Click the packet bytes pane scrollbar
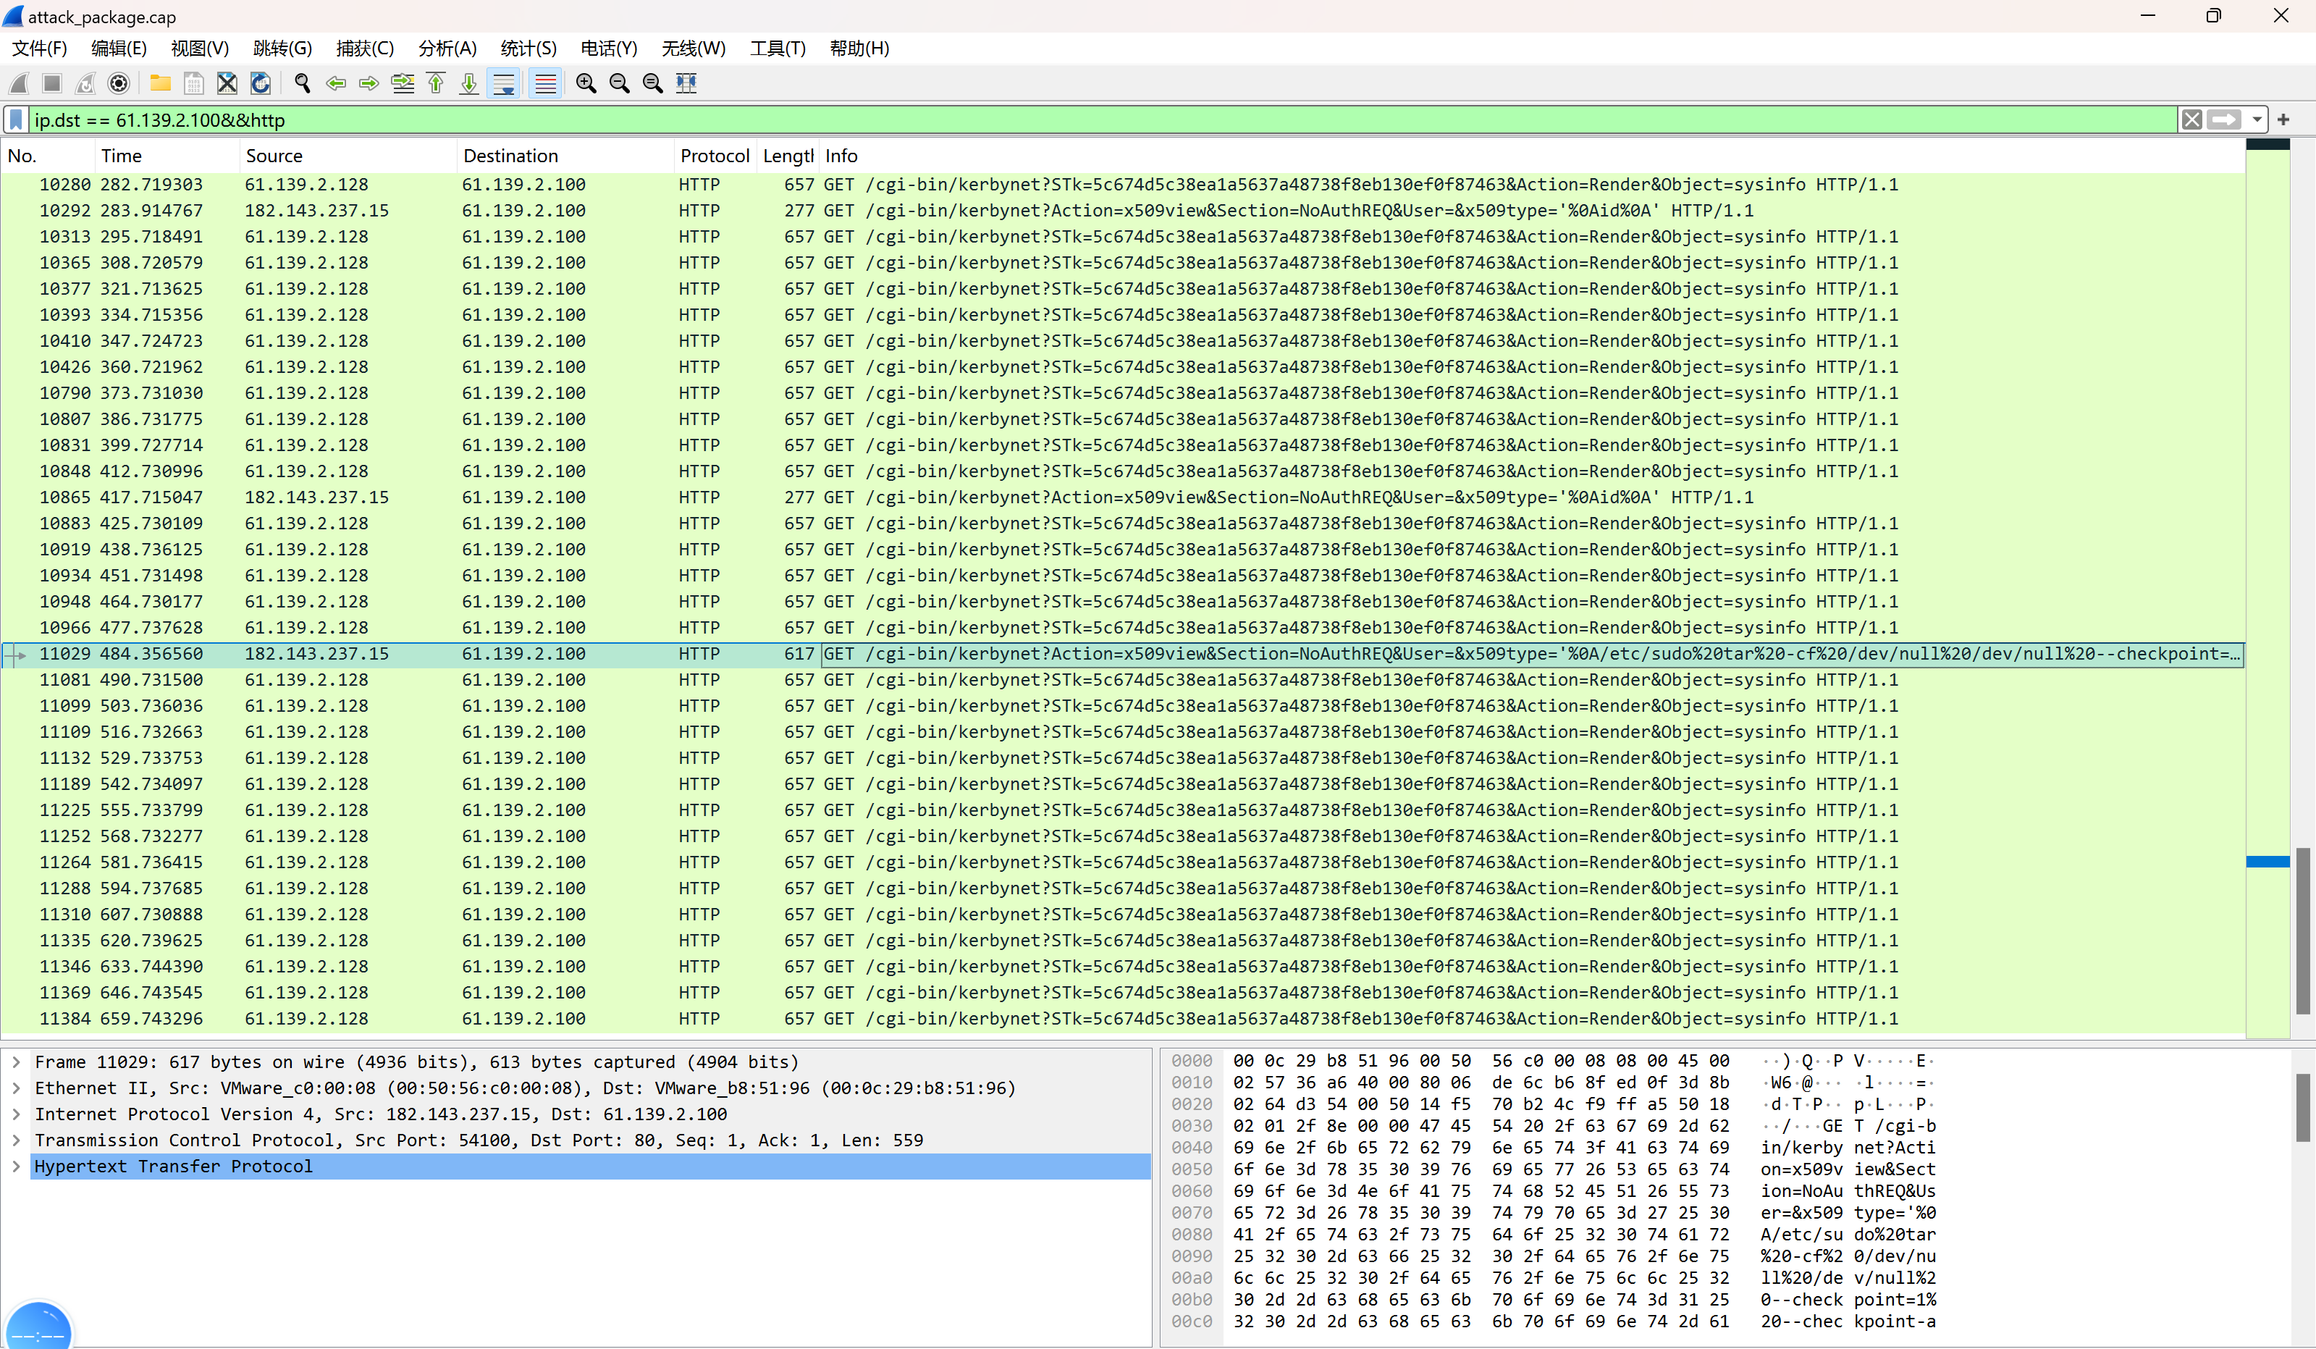 click(x=2303, y=1107)
